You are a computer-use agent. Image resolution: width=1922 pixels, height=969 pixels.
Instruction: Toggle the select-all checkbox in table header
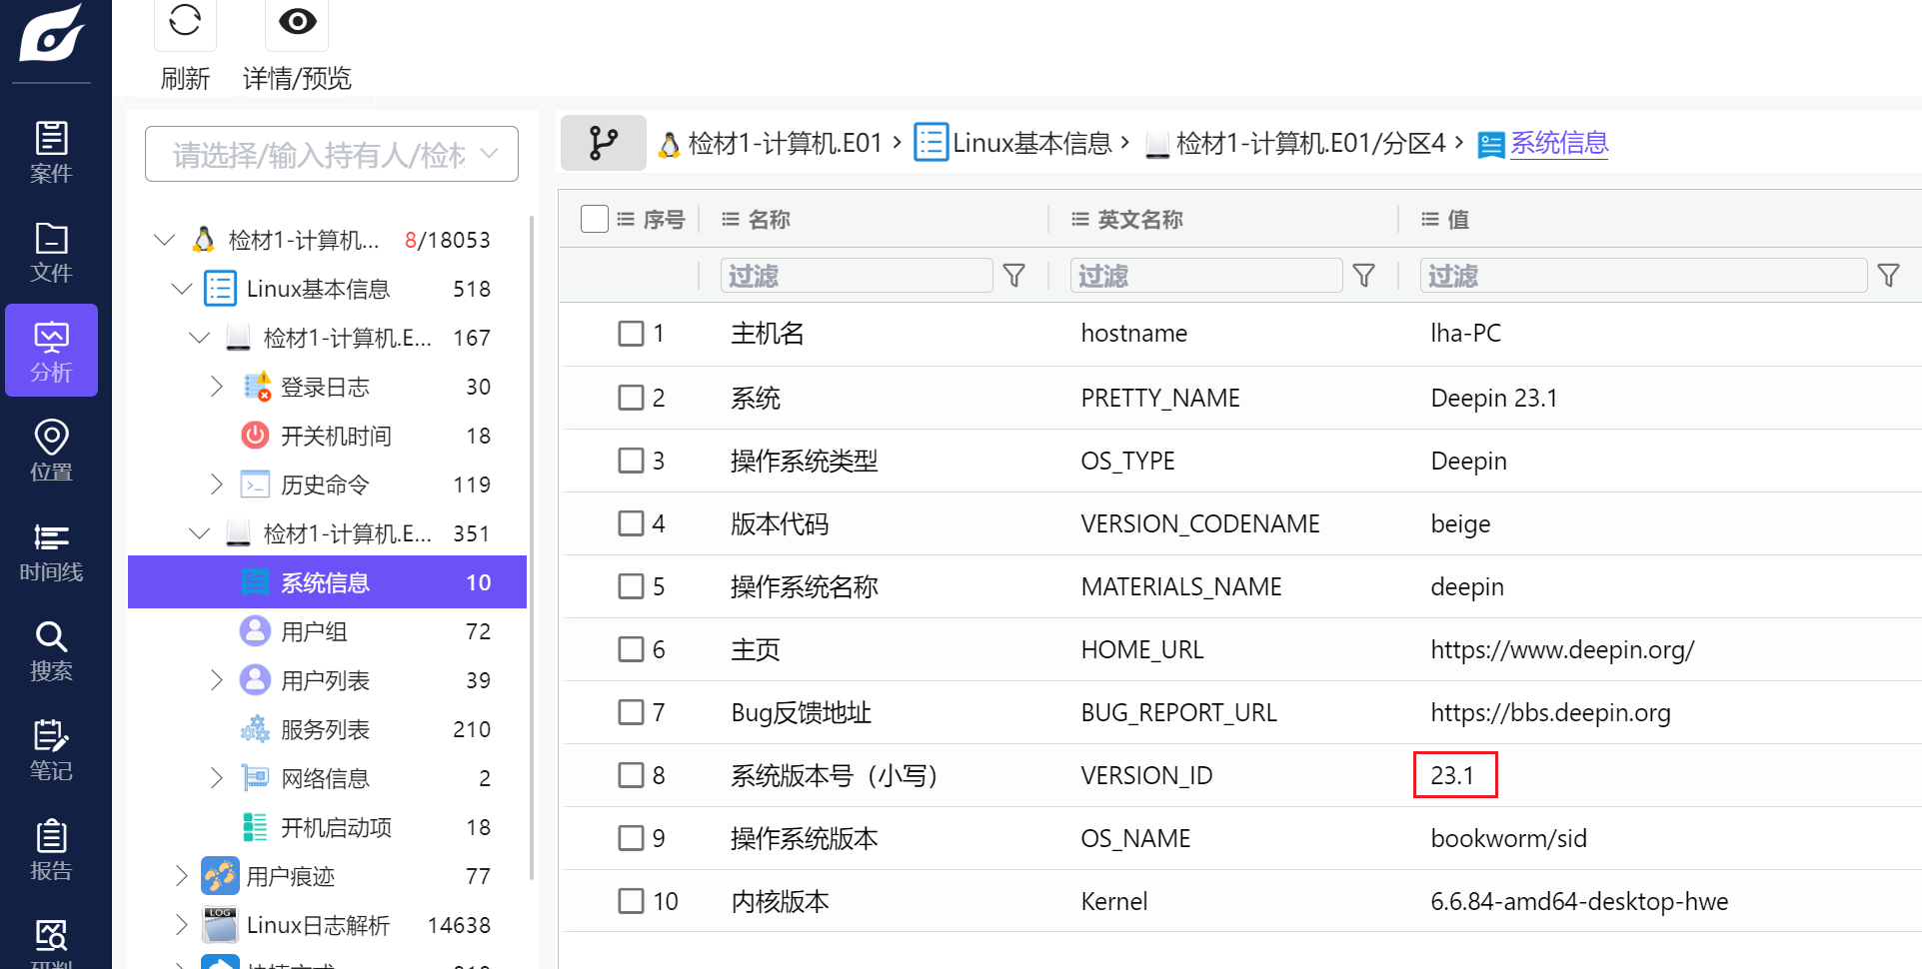(x=595, y=219)
